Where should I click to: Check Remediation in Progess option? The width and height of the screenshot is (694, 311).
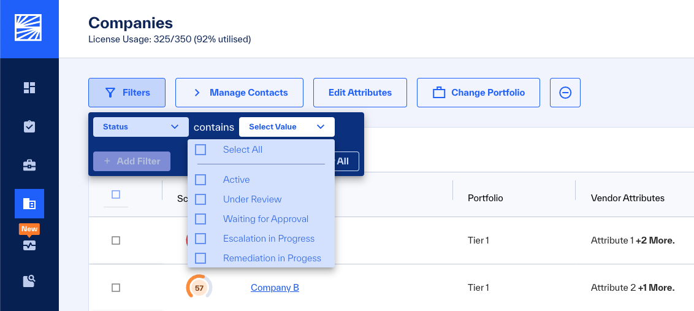tap(200, 258)
